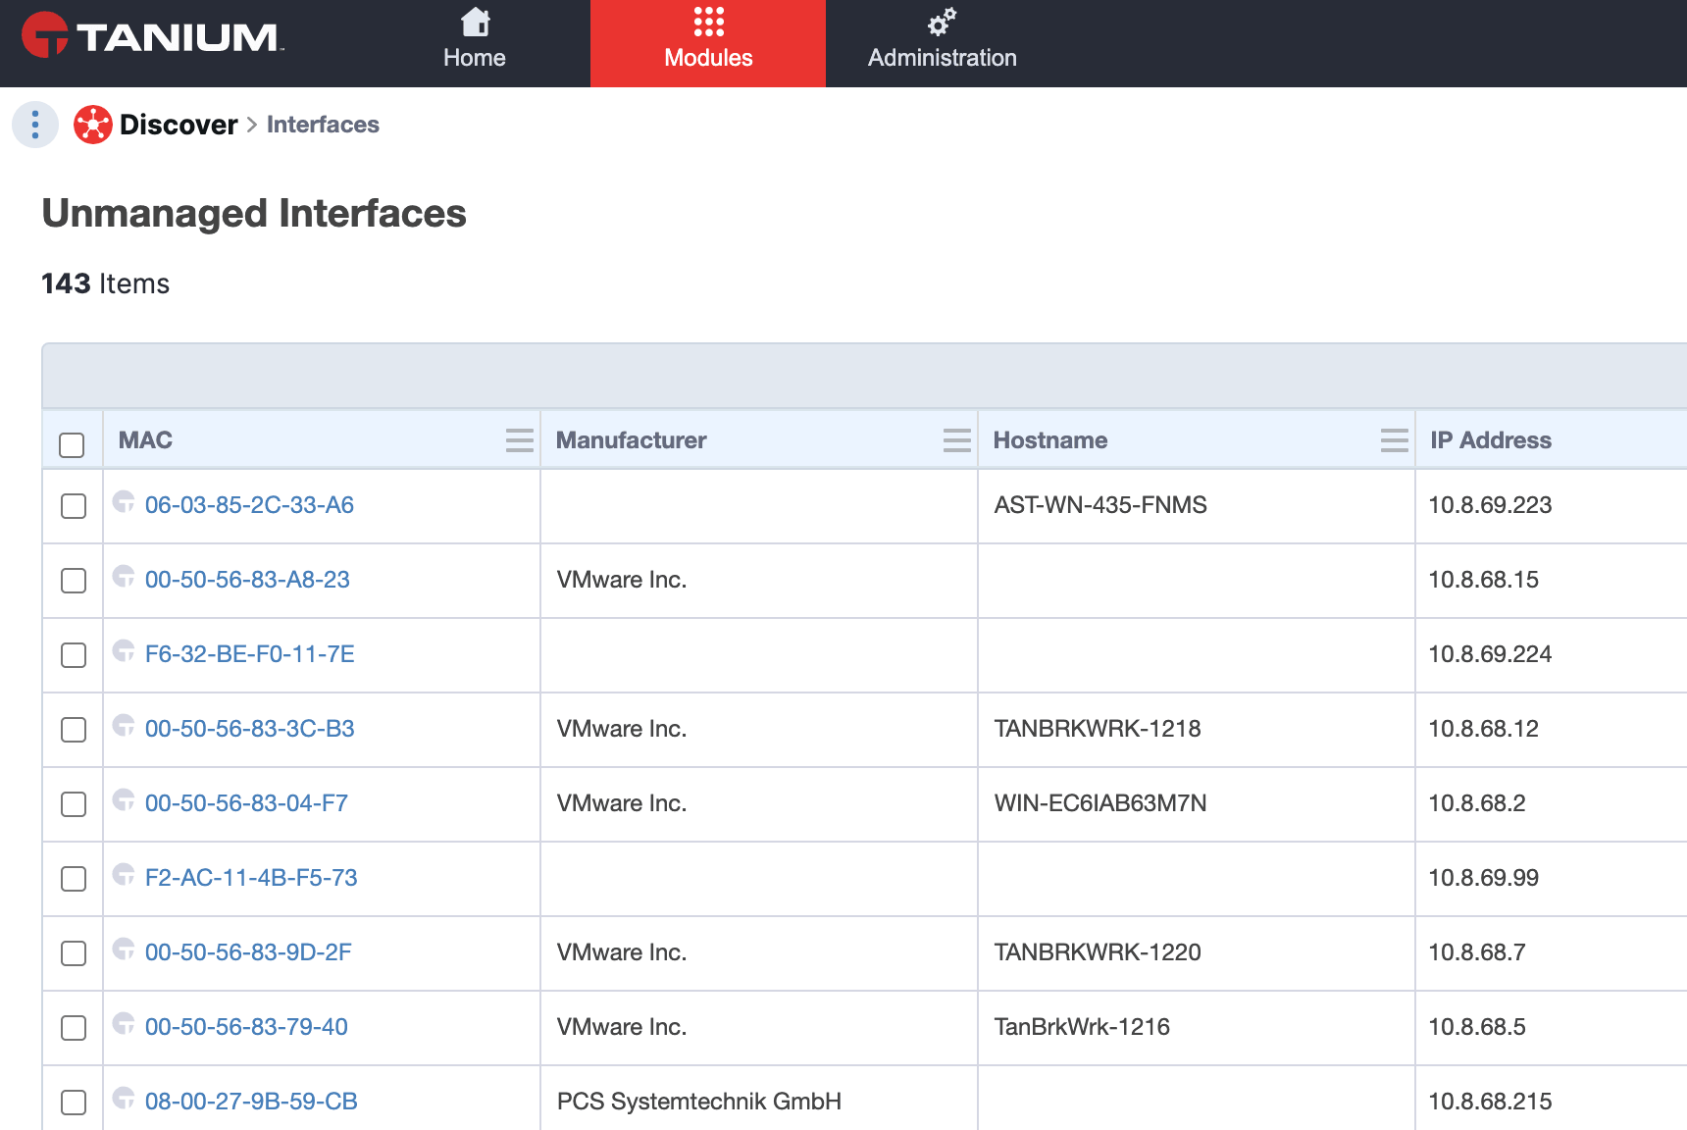Click Tanium status icon beside 08-00-27-9B-59-CB
This screenshot has width=1687, height=1130.
124,1099
